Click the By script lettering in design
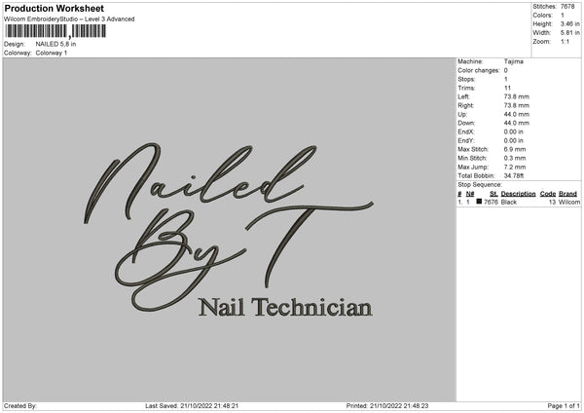This screenshot has width=584, height=413. coord(180,259)
